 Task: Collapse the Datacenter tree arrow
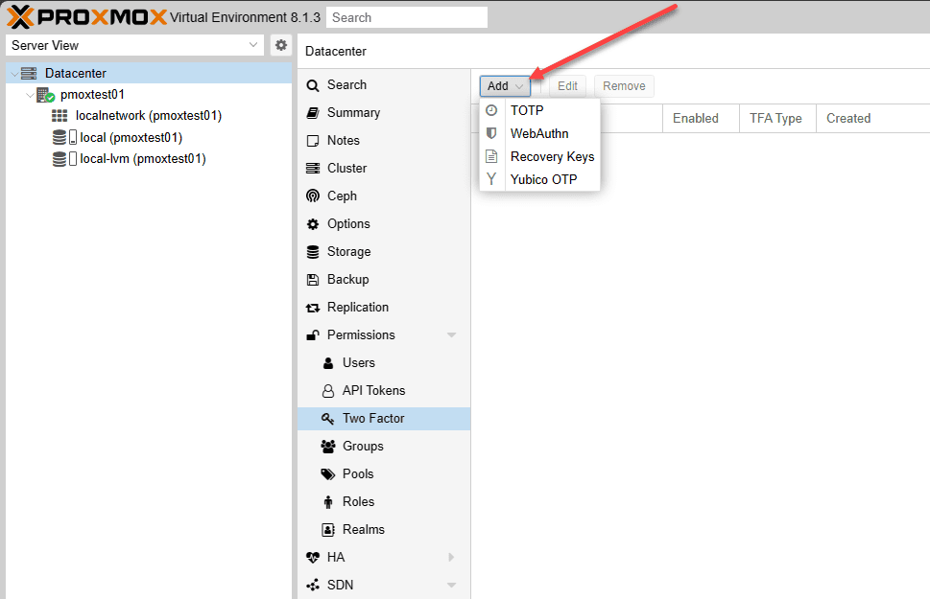coord(14,74)
